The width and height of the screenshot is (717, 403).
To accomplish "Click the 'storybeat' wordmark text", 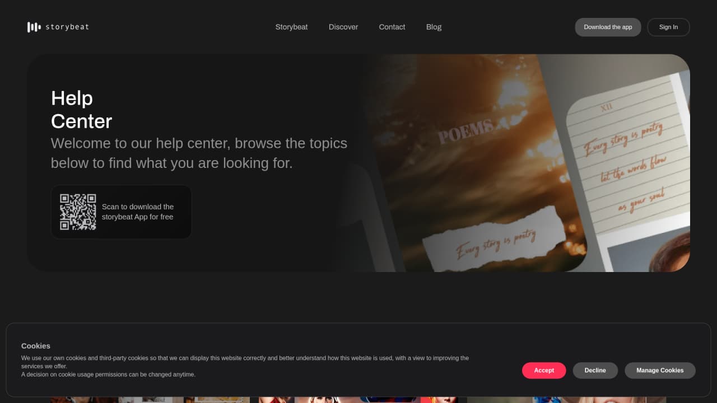I will [x=67, y=27].
